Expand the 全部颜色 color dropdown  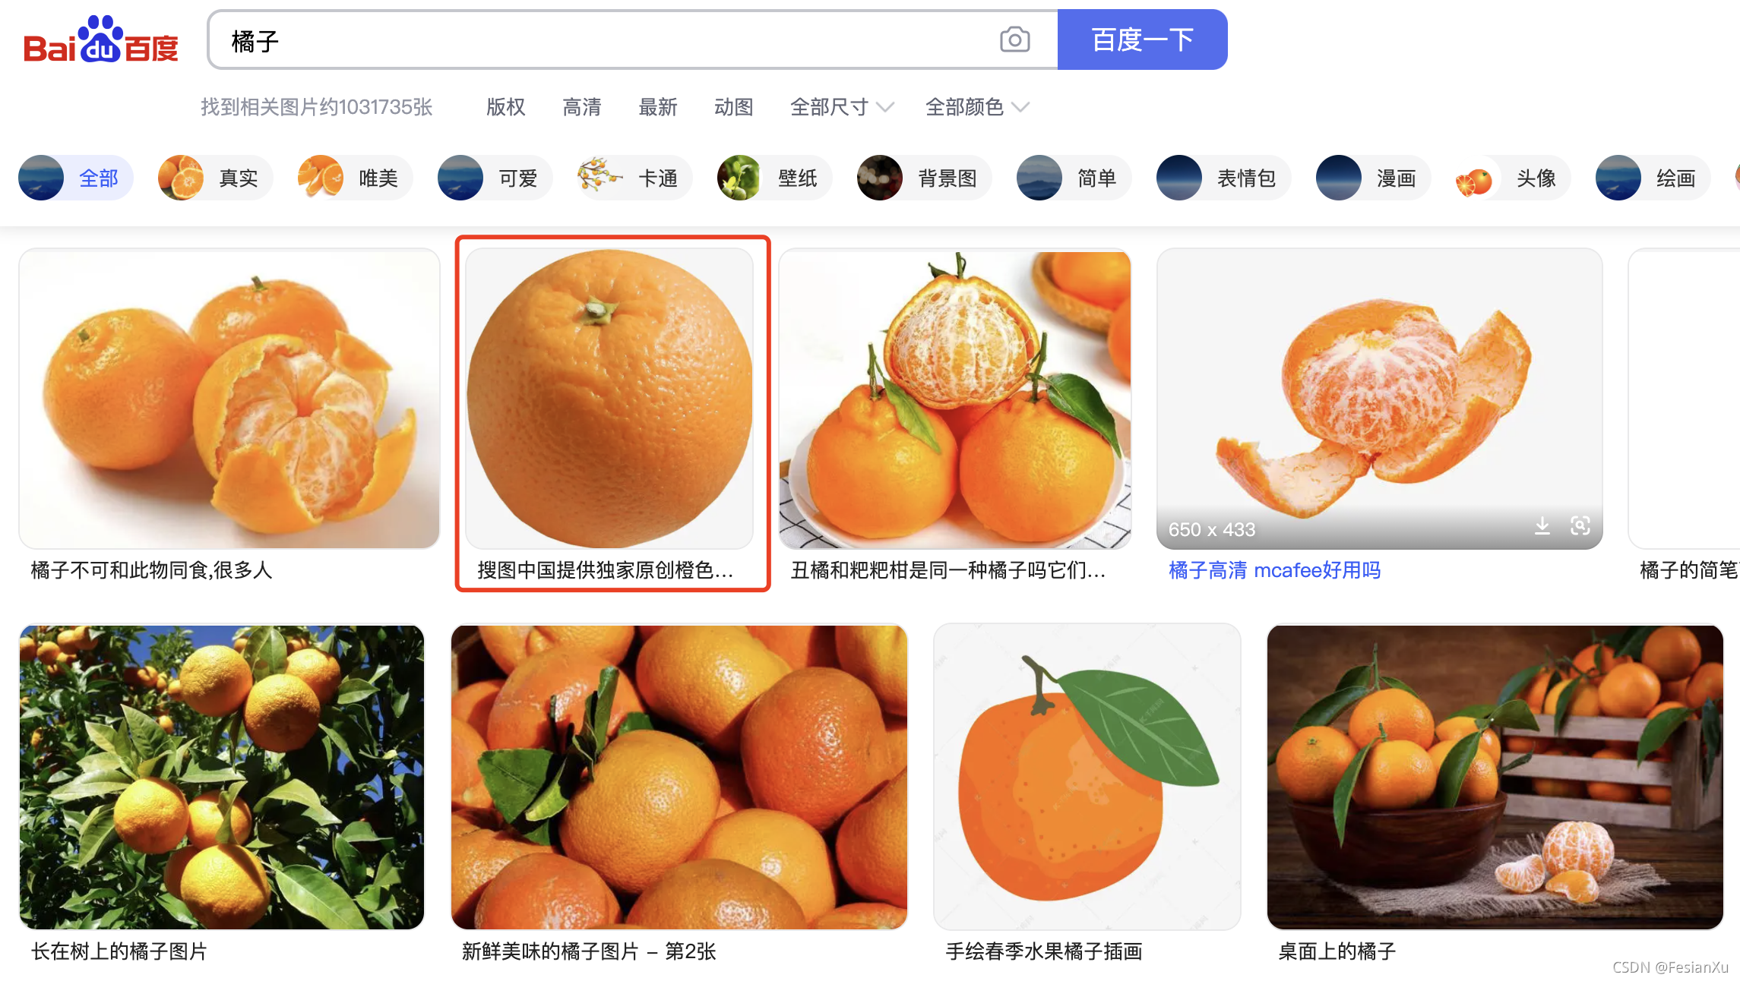tap(976, 107)
